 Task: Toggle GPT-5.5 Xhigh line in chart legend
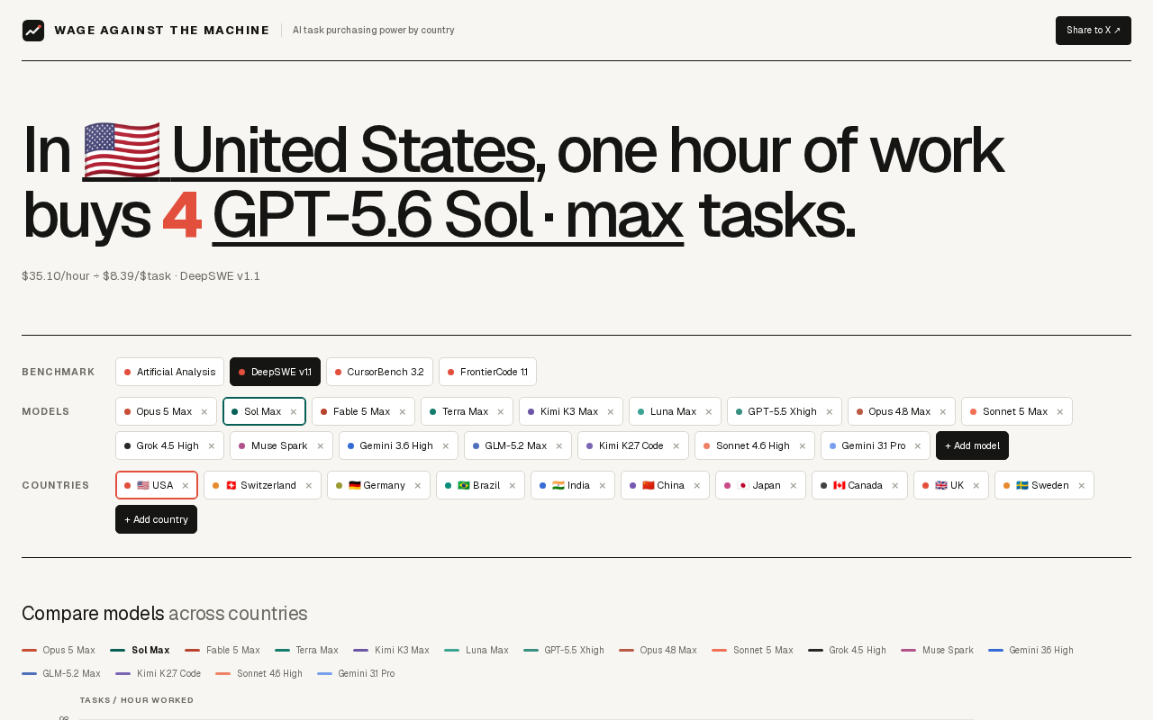(564, 650)
